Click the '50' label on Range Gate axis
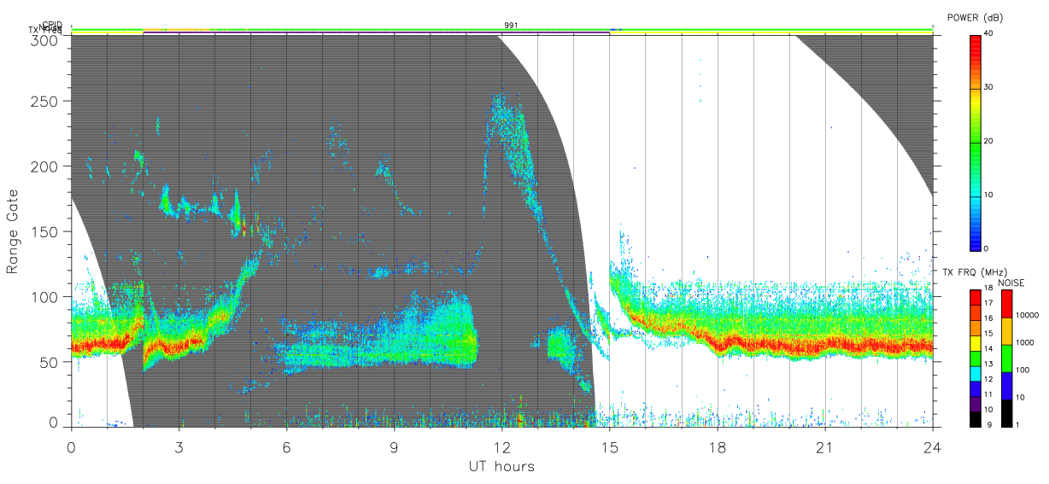Image resolution: width=1049 pixels, height=484 pixels. tap(50, 362)
